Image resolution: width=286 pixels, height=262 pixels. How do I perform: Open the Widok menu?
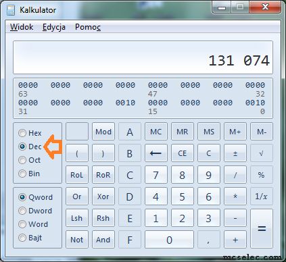point(22,27)
